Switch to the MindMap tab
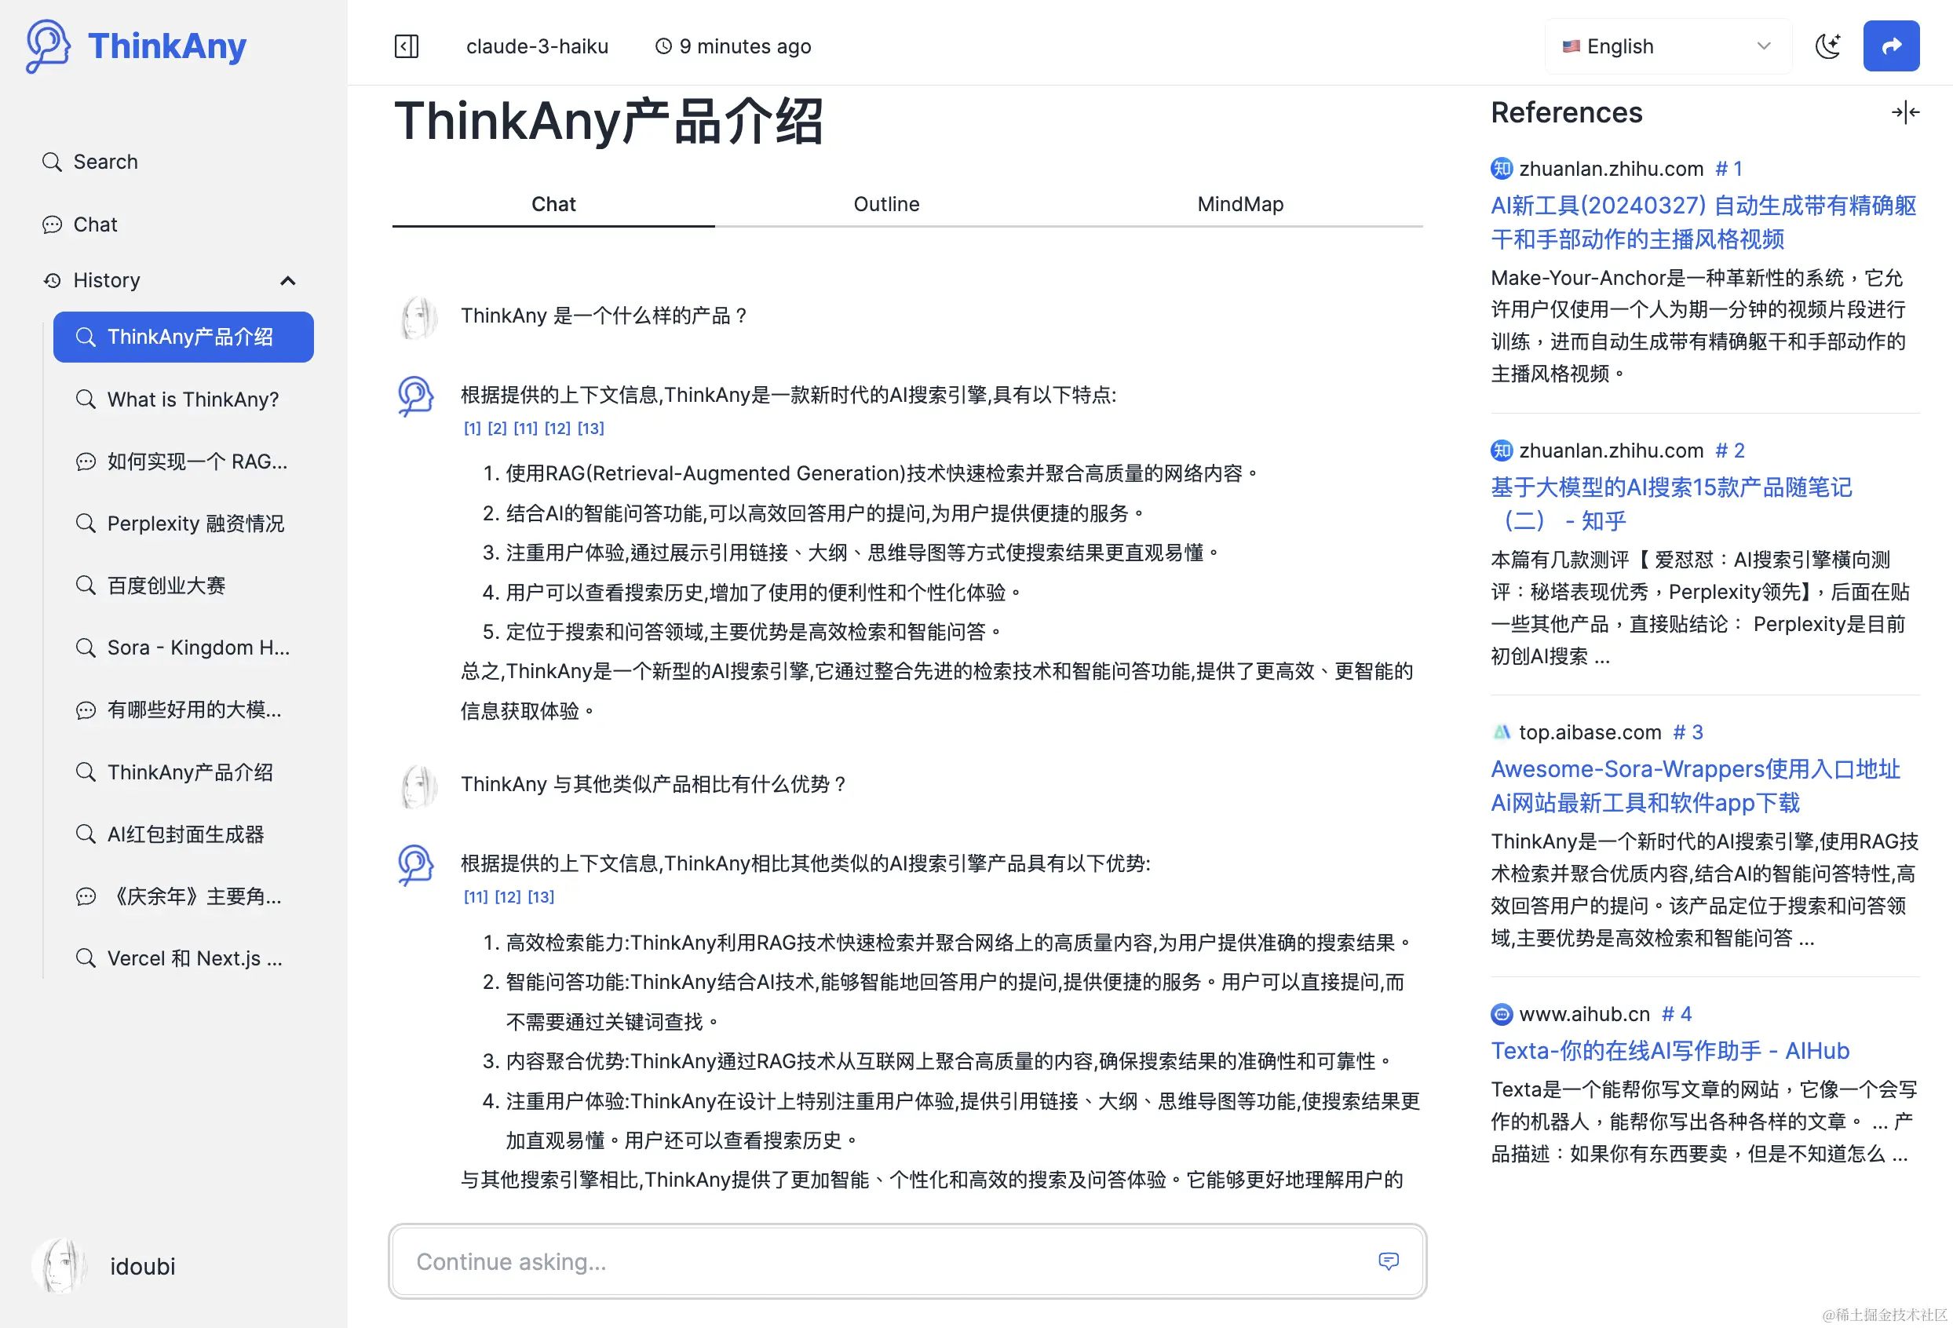Viewport: 1953px width, 1328px height. (x=1239, y=204)
